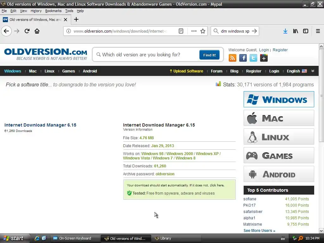The width and height of the screenshot is (324, 243).
Task: Click contributor safarisilver
Action: [253, 212]
